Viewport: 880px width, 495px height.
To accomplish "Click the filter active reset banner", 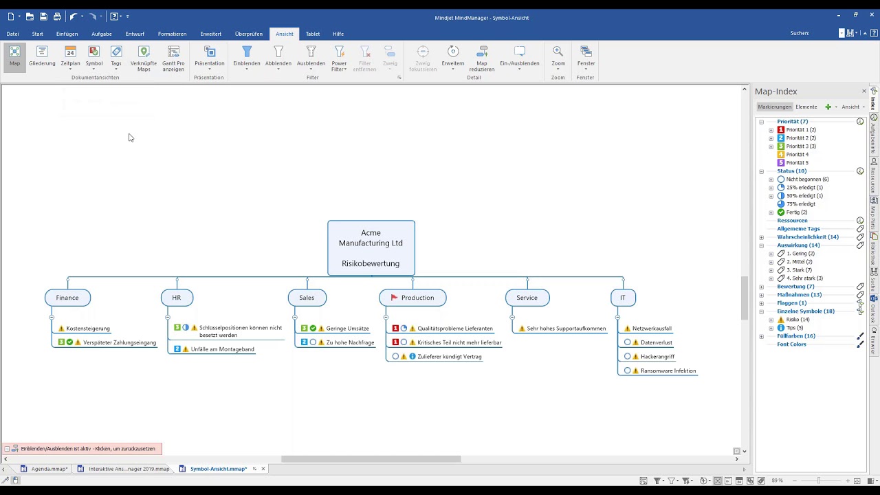I will pyautogui.click(x=82, y=449).
